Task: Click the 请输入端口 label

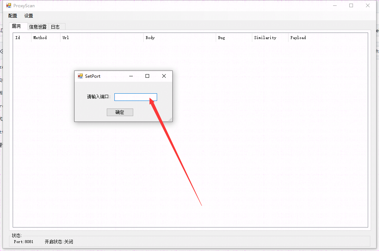Action: [x=98, y=97]
